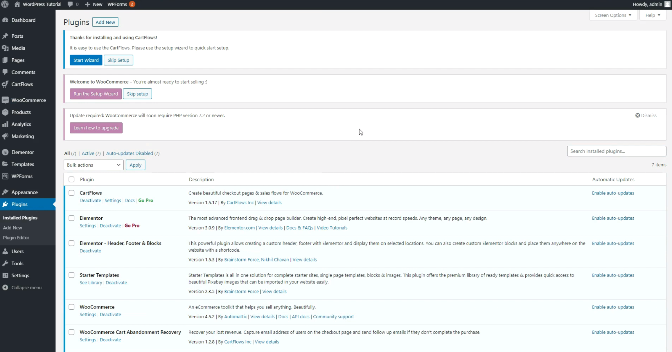
Task: Open the Bulk actions dropdown
Action: click(94, 165)
